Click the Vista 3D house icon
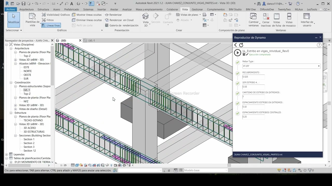332x186 pixels. 146,16
